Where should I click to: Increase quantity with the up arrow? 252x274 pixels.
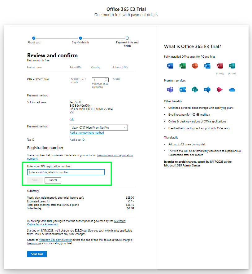point(106,78)
